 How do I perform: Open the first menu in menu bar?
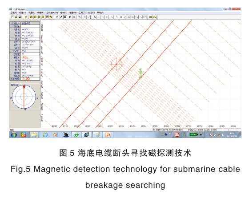pyautogui.click(x=13, y=12)
